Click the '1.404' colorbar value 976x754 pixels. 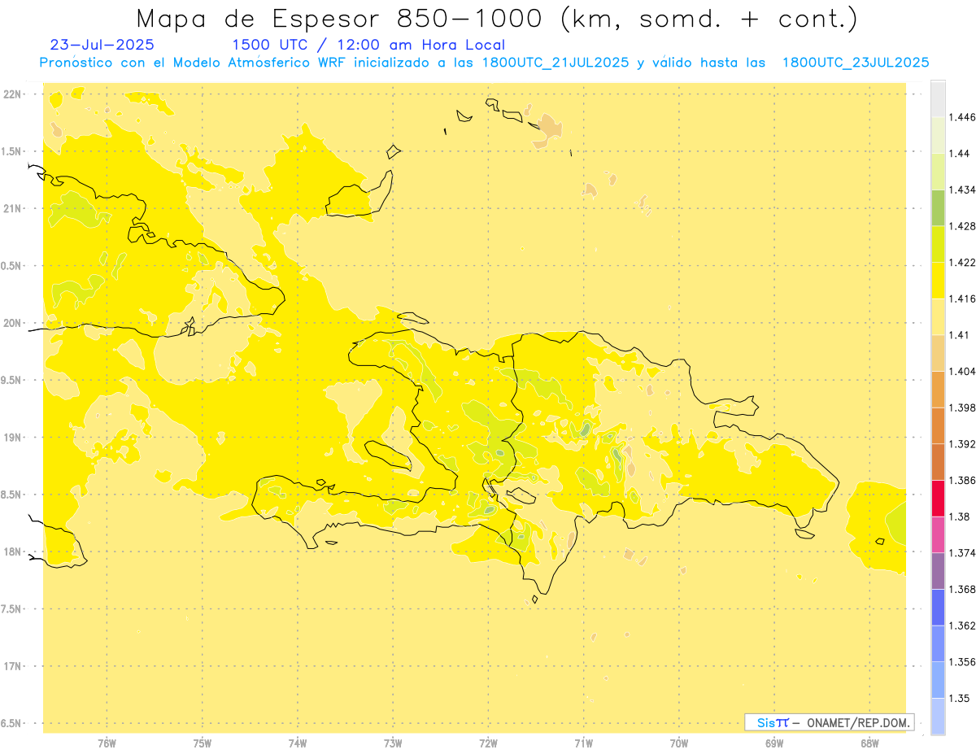(962, 371)
